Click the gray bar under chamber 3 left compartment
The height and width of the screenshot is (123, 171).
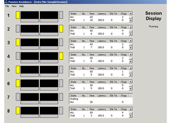pyautogui.click(x=30, y=48)
